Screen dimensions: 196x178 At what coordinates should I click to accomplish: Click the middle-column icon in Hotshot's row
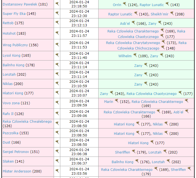57,33
